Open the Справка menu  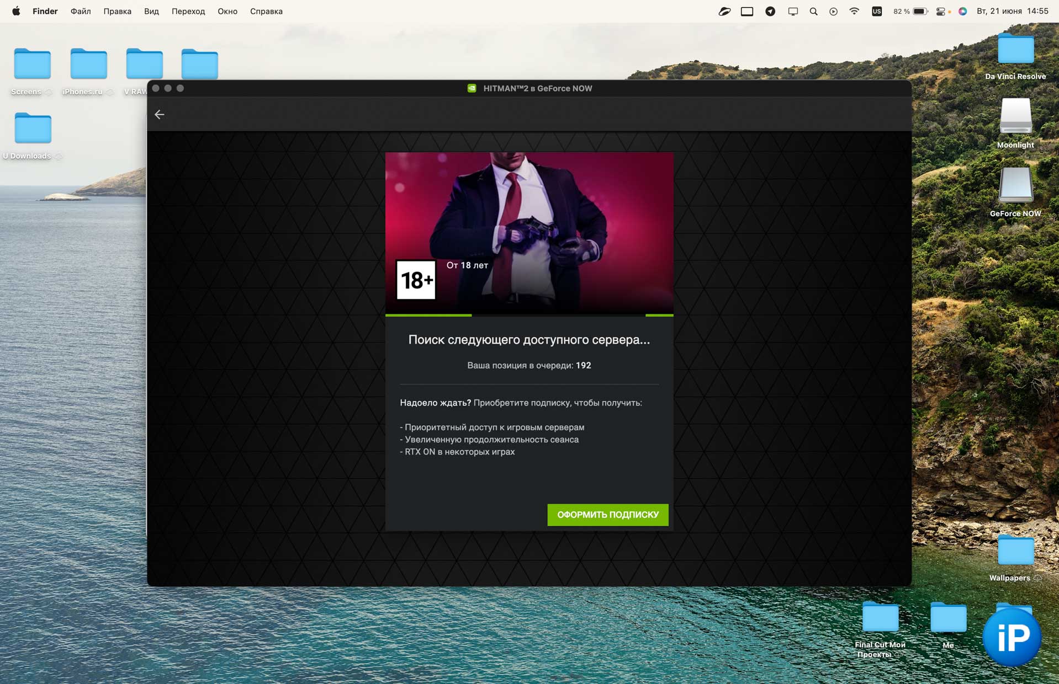click(266, 11)
